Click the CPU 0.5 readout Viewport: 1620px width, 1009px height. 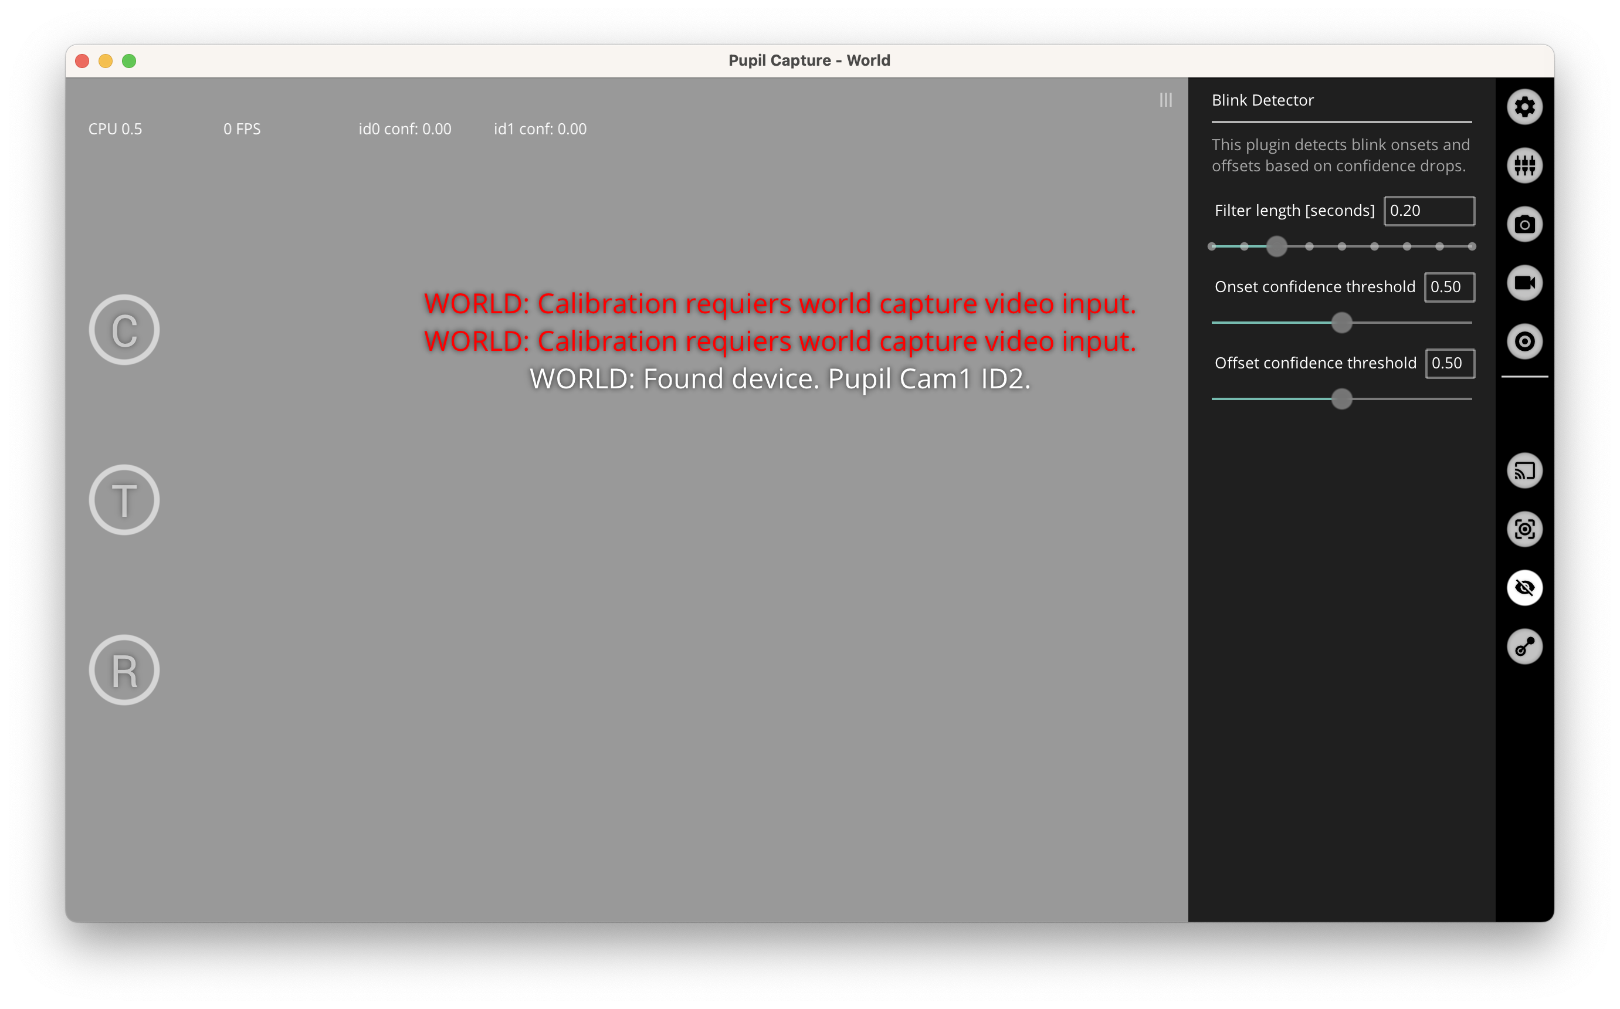115,129
